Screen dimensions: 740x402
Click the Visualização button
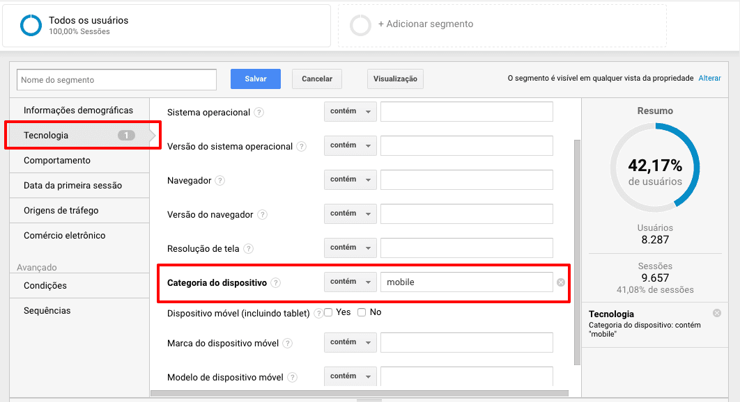coord(395,79)
